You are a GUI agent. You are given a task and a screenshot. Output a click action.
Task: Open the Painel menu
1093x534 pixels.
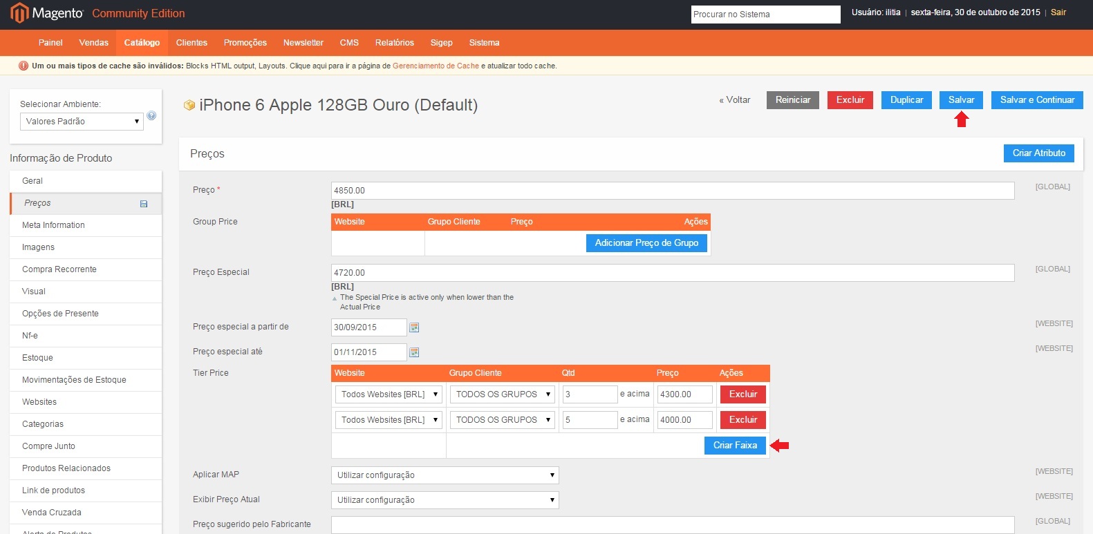(x=50, y=43)
